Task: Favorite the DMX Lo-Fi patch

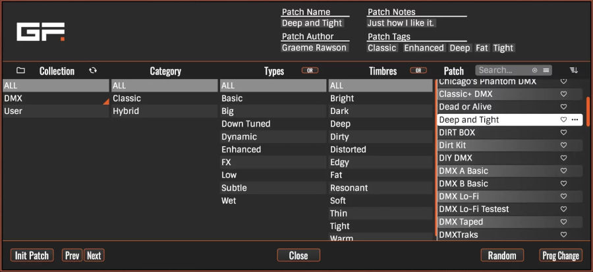Action: point(563,196)
